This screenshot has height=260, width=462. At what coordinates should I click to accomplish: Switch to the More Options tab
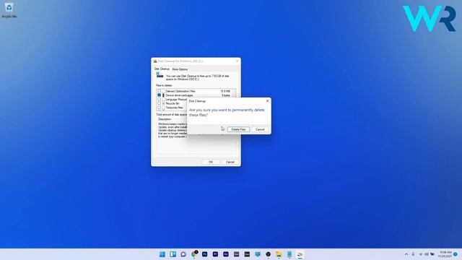click(180, 69)
